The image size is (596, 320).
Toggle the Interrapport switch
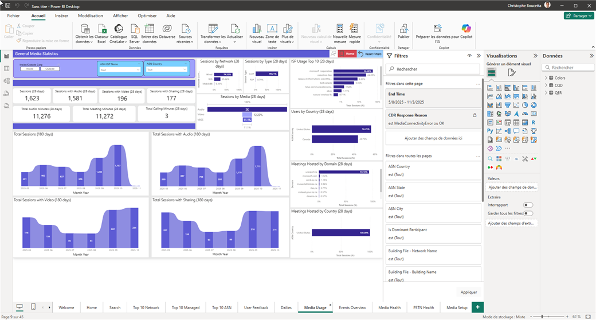click(528, 205)
